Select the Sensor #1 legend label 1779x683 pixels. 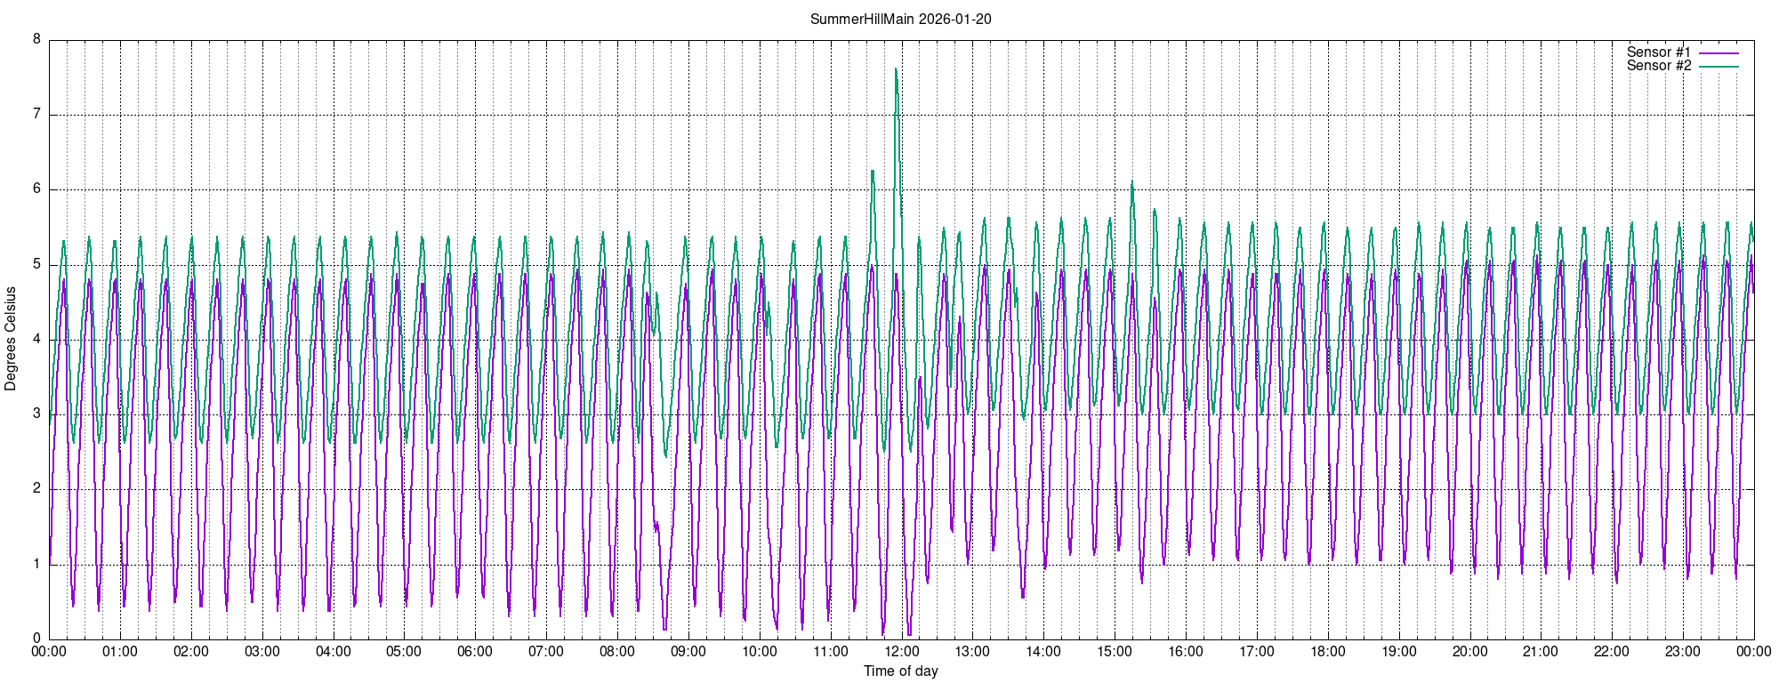coord(1658,52)
